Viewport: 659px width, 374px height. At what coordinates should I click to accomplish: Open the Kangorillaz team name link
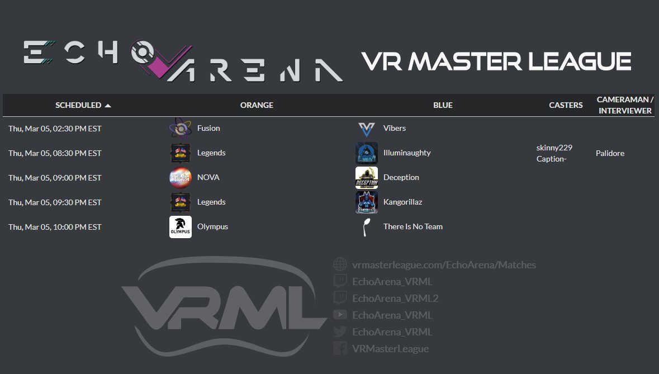pyautogui.click(x=402, y=202)
